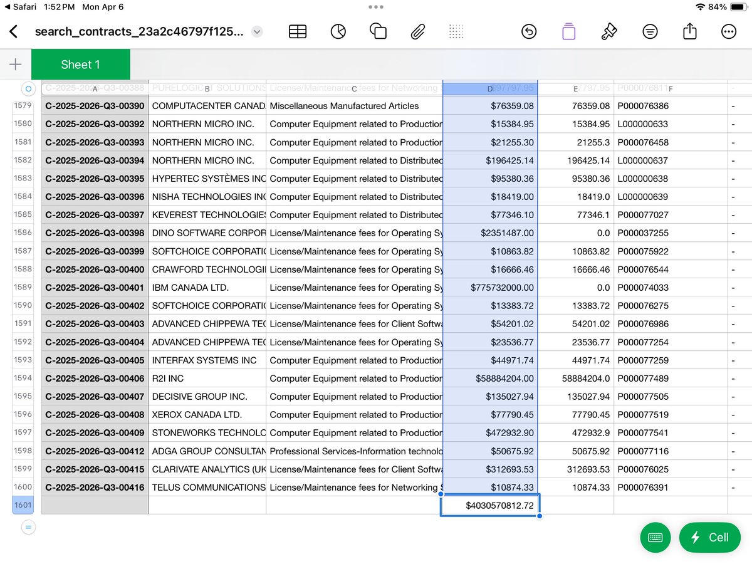Select the value $472932.90

tap(490, 433)
